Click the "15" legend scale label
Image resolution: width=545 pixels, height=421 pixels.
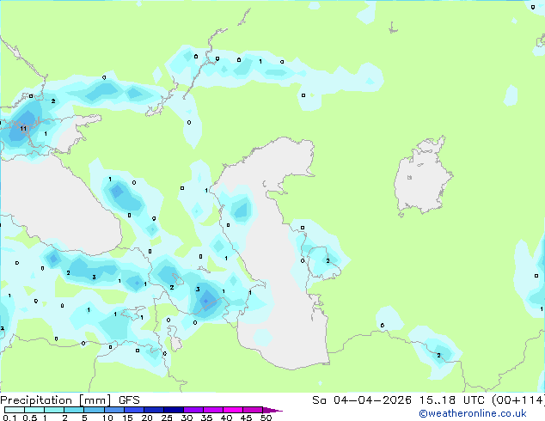click(127, 418)
